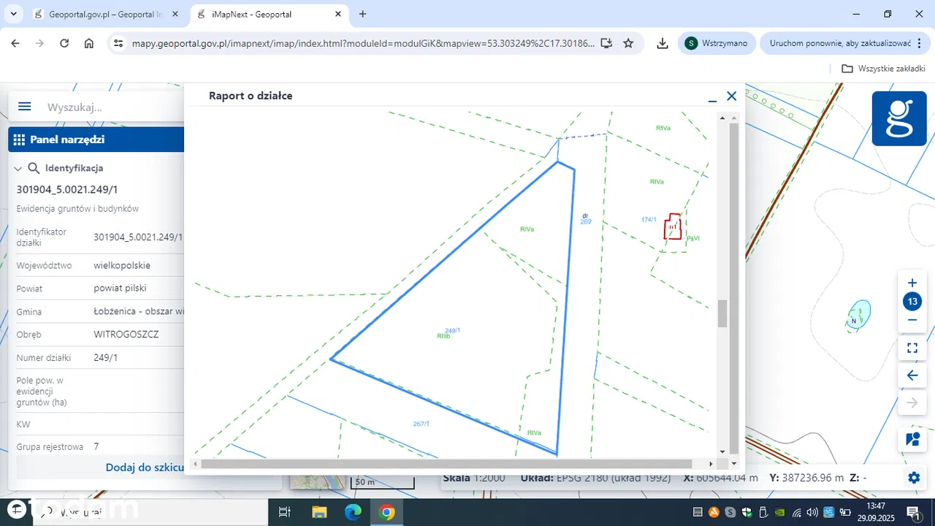Open map settings gear icon
Viewport: 935px width, 526px height.
[913, 478]
